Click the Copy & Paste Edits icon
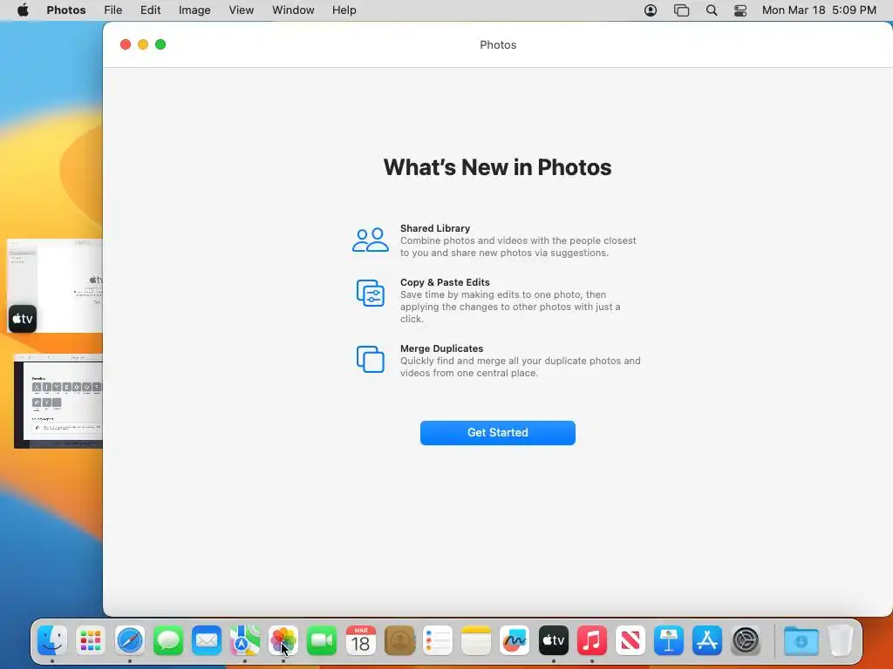The image size is (893, 669). pos(370,293)
